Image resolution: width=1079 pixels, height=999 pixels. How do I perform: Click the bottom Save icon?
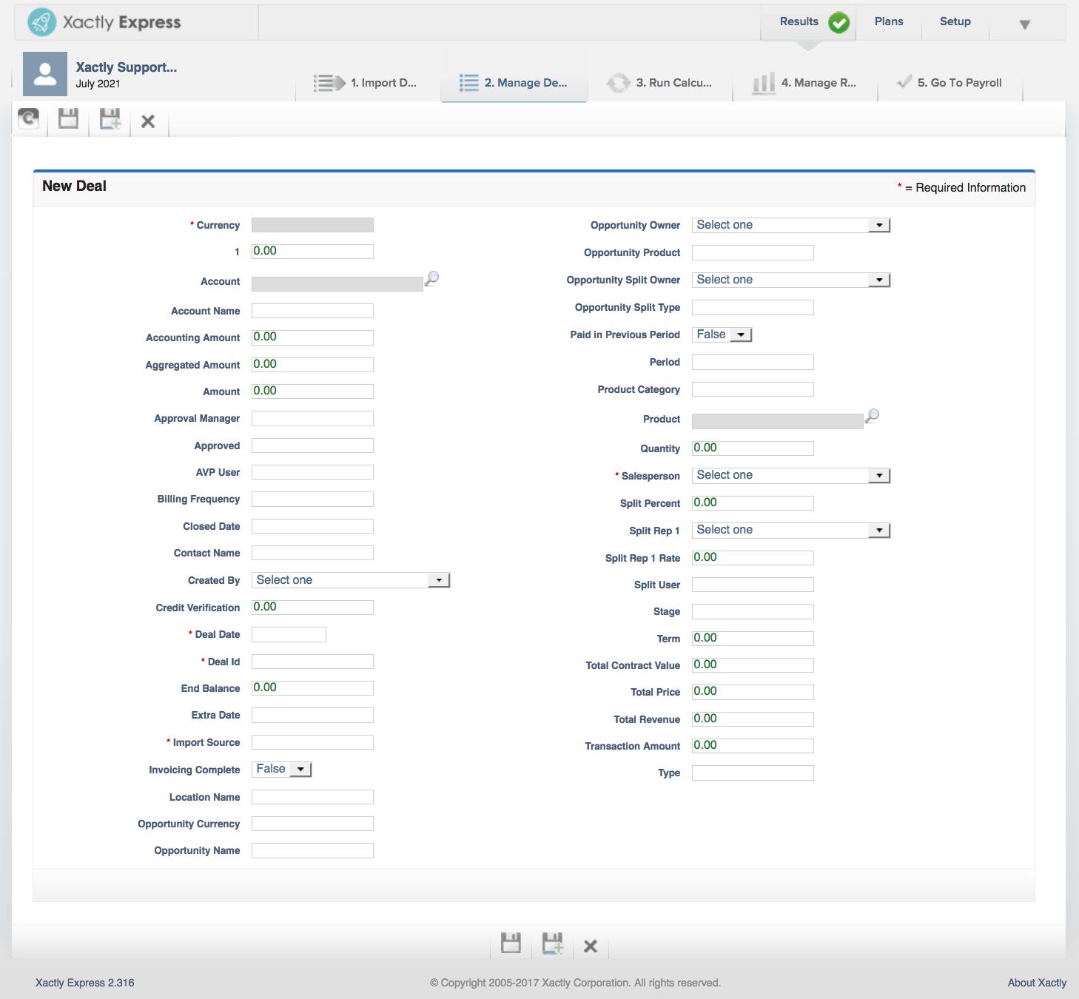511,943
